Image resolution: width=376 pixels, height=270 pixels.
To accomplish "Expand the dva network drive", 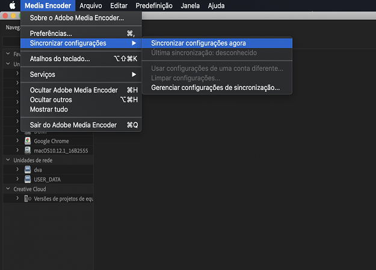I will click(17, 170).
